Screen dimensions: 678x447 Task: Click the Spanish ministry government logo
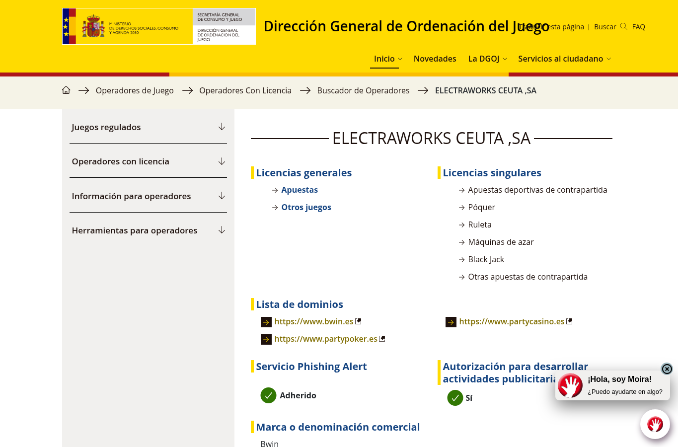tap(159, 26)
